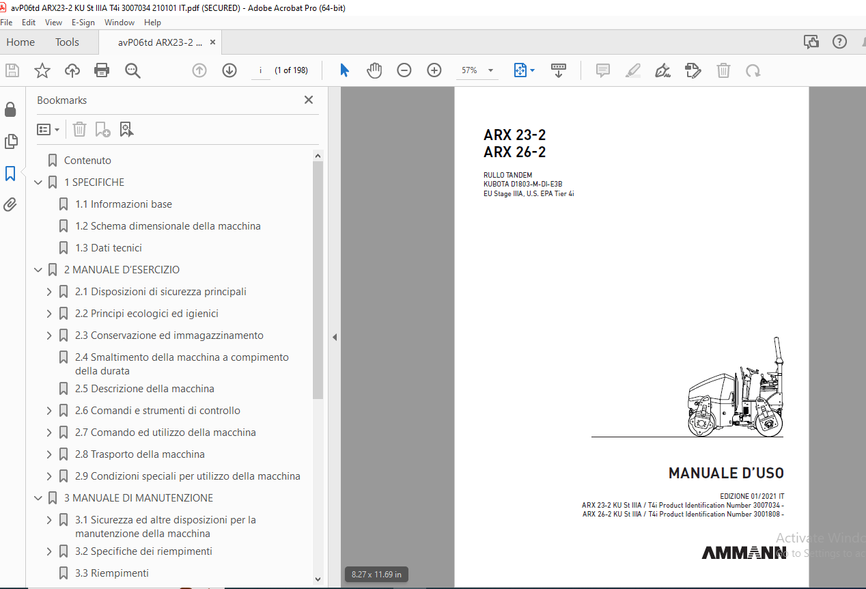Zoom out with the minus button
The width and height of the screenshot is (866, 589).
[x=404, y=70]
